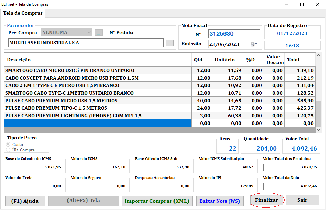326x210 pixels.
Task: Click unit price cell 60,38
Action: [228, 116]
